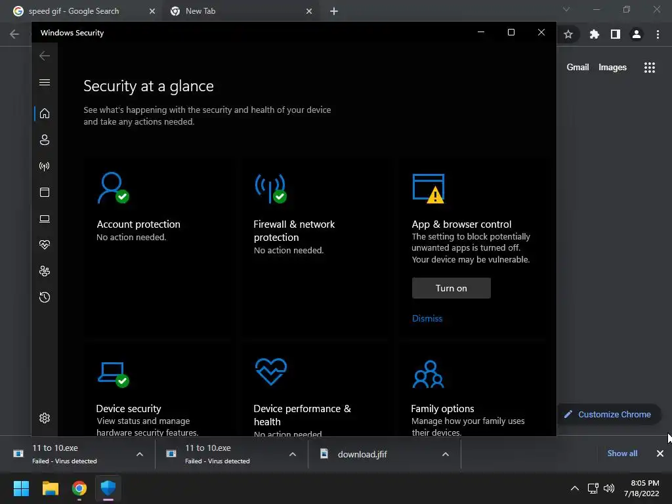Show hidden system tray icons
The height and width of the screenshot is (504, 672).
(x=575, y=488)
